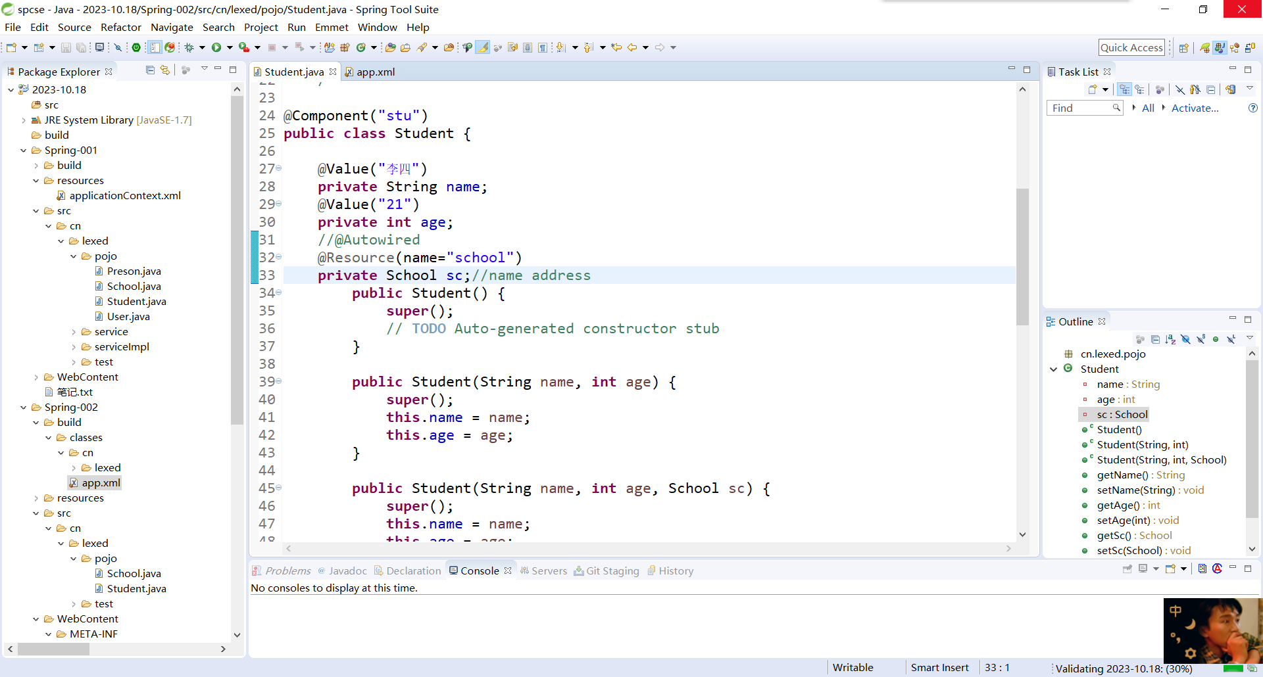
Task: Toggle Categorized view in Task List
Action: click(1125, 89)
